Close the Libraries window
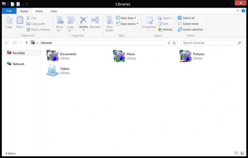This screenshot has width=248, height=158. (x=241, y=3)
